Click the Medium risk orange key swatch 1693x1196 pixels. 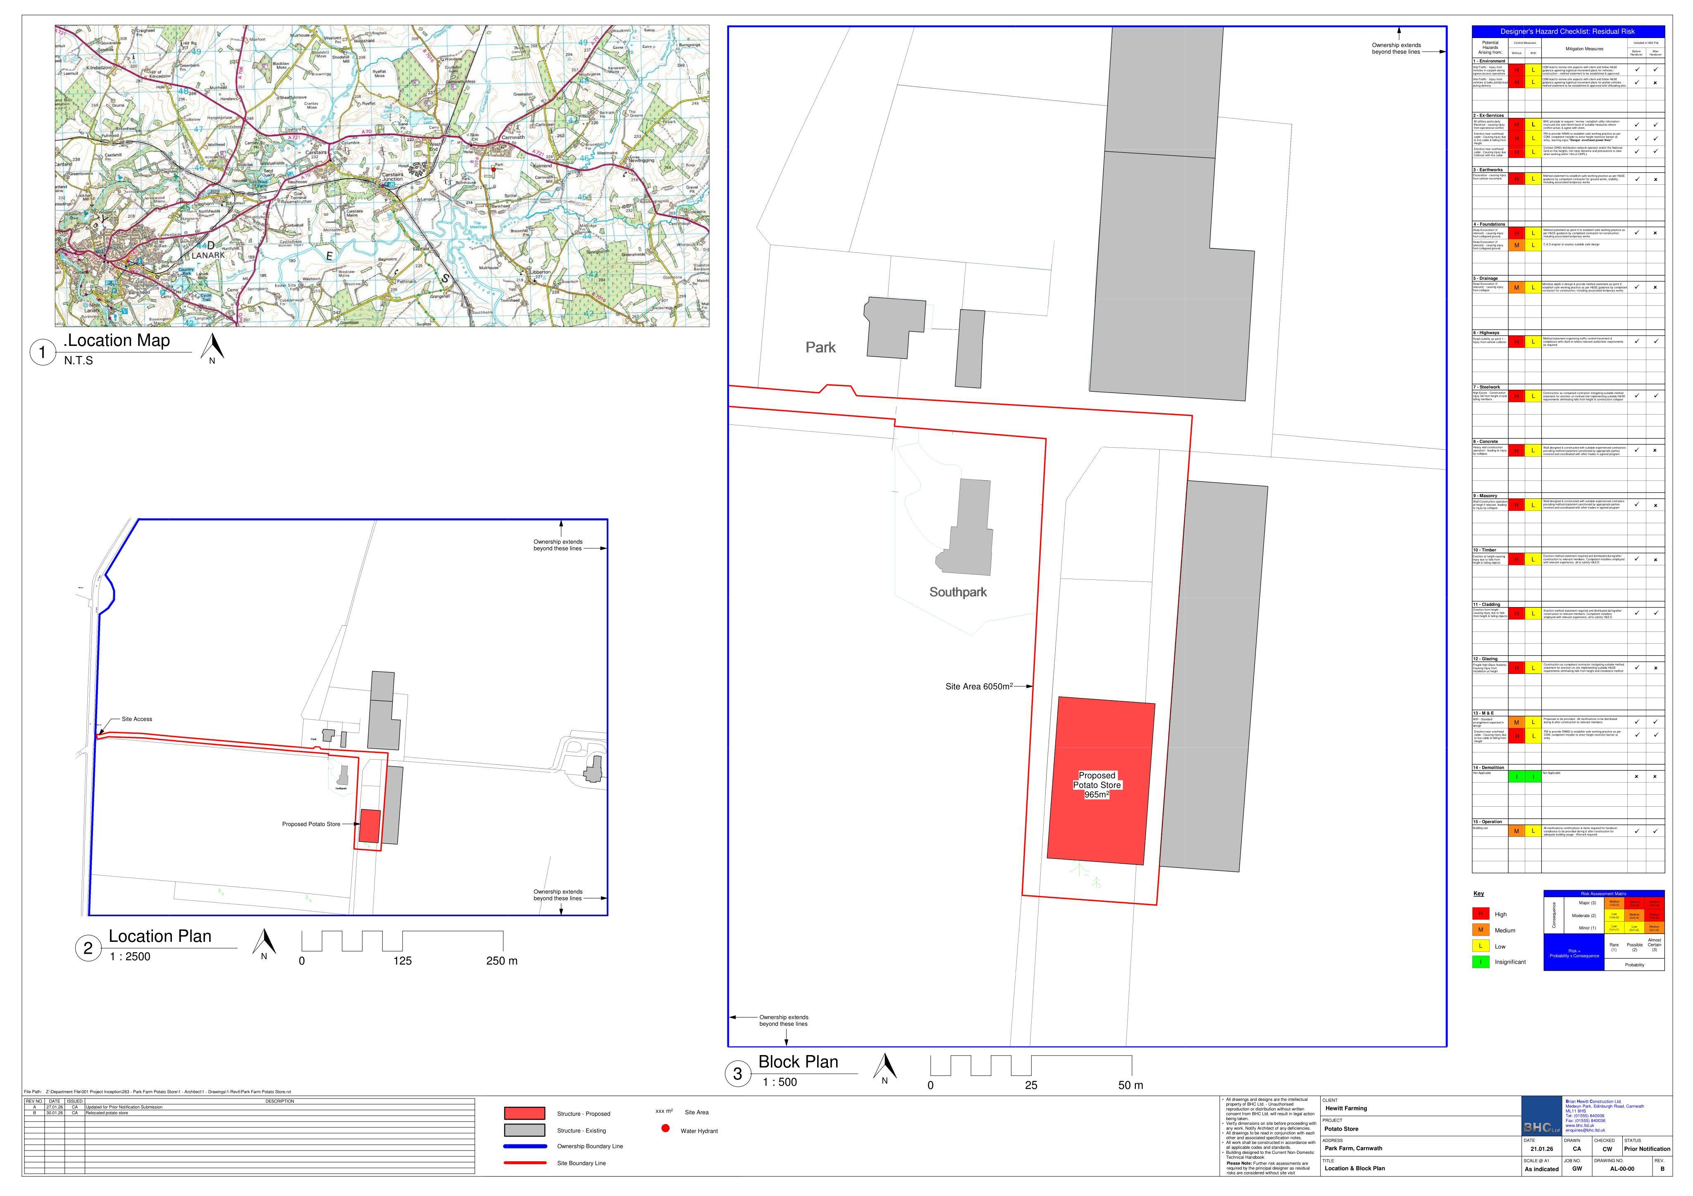[x=1480, y=930]
